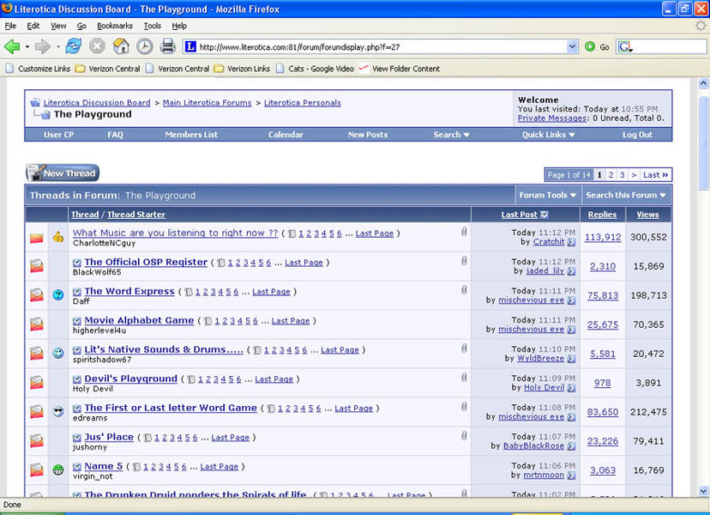Click the Print toolbar icon
Viewport: 710px width, 515px height.
pyautogui.click(x=168, y=46)
